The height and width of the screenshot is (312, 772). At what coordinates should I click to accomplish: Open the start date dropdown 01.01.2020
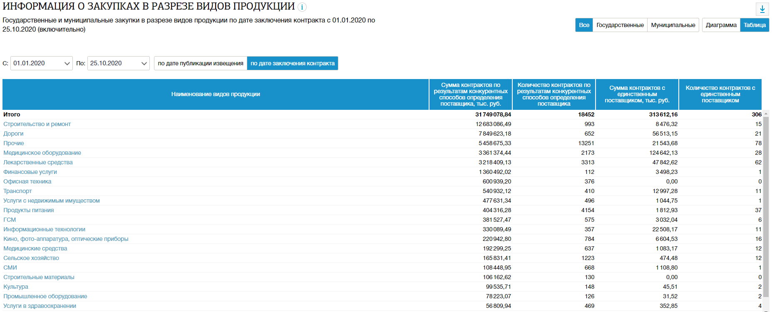click(41, 63)
